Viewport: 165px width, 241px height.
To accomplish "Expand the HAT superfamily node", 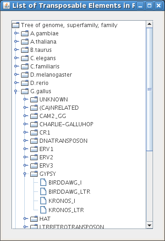I will pos(25,219).
